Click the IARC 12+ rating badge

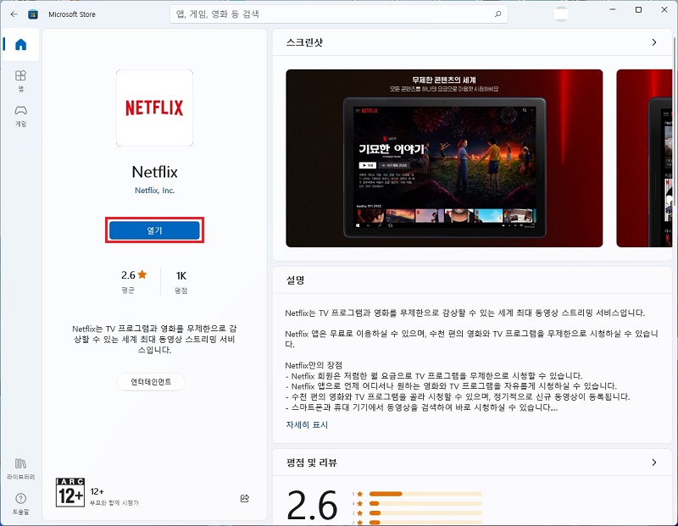tap(70, 492)
